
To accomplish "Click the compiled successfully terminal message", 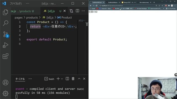I will 50,91.
